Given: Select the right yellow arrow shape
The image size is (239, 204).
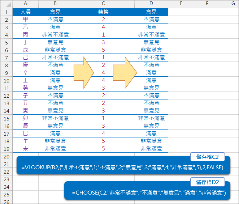Looking at the screenshot, I should tap(125, 73).
